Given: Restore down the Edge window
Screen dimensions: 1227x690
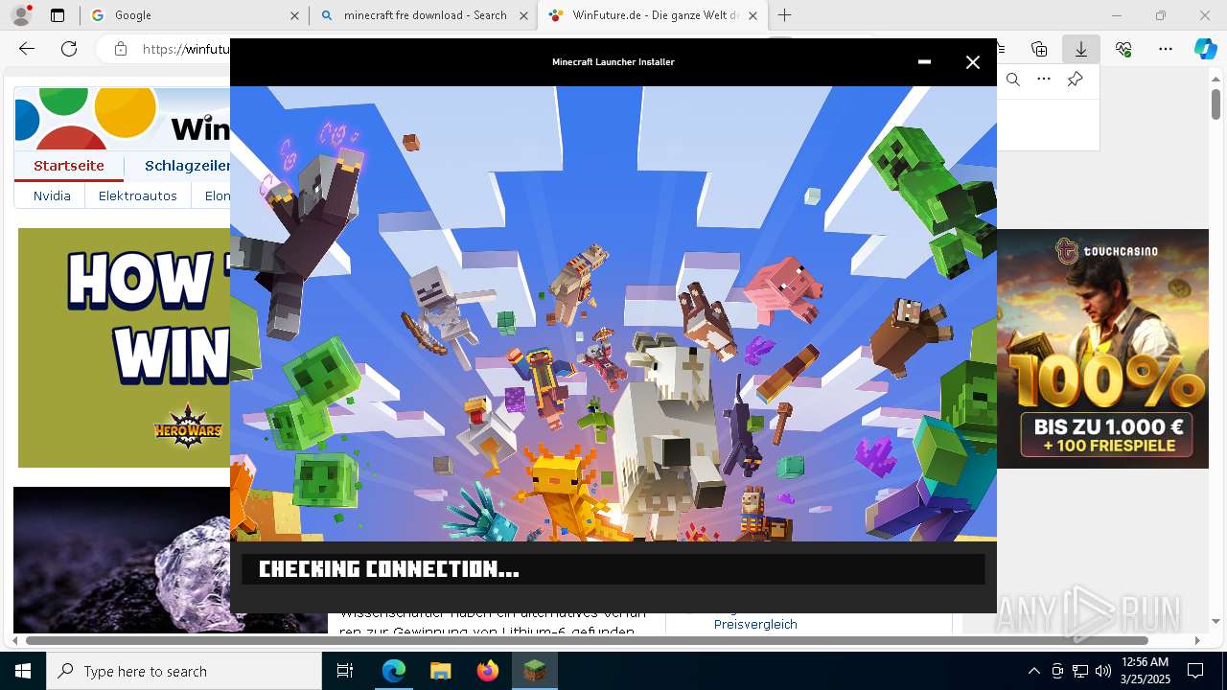Looking at the screenshot, I should [1161, 15].
